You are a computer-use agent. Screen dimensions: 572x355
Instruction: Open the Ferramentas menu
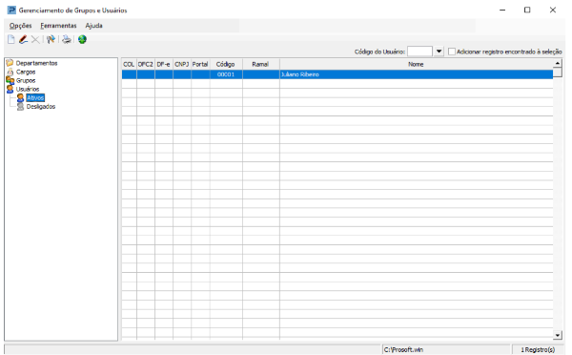(x=58, y=26)
